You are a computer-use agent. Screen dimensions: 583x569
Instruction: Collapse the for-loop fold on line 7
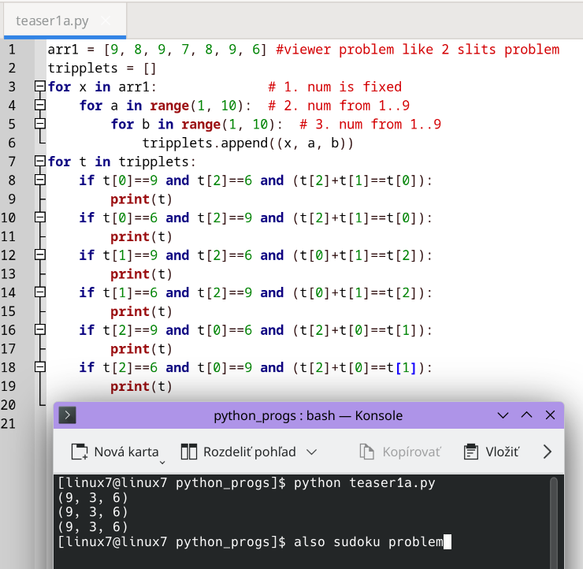pos(39,162)
